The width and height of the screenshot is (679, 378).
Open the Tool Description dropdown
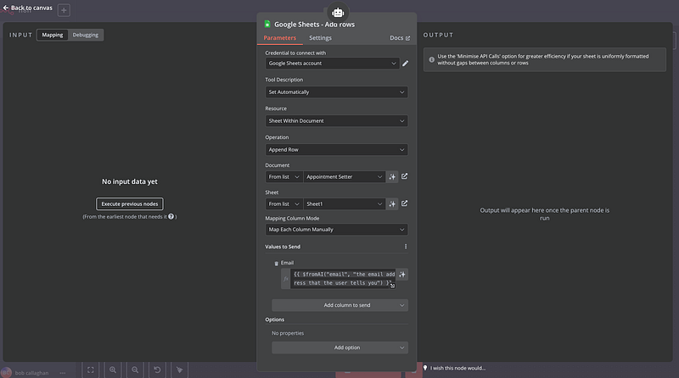[x=336, y=92]
